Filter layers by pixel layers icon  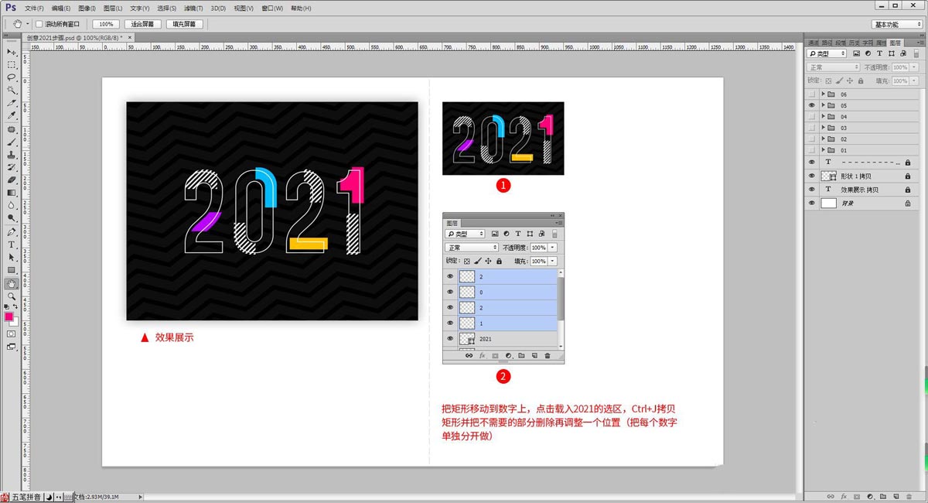coord(857,53)
